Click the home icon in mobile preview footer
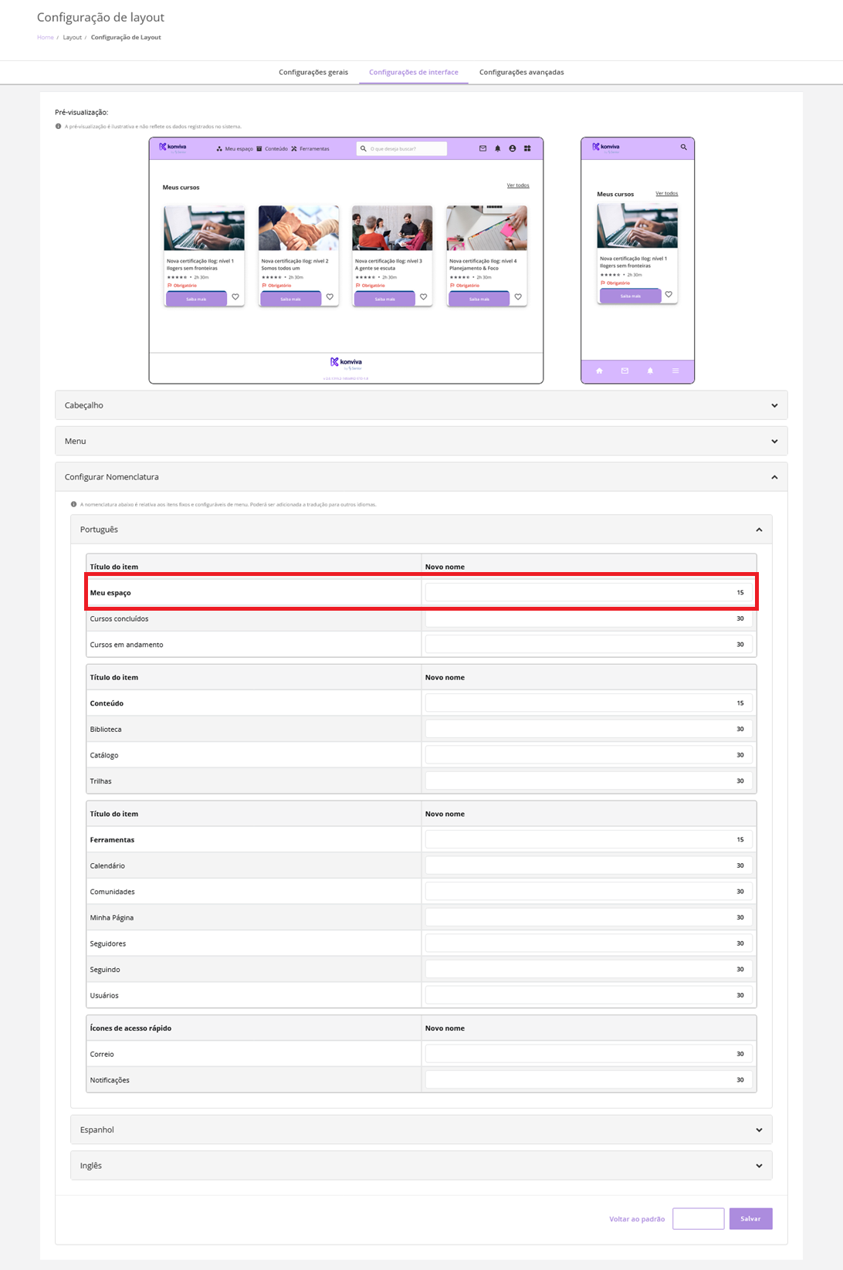Viewport: 843px width, 1270px height. click(x=599, y=371)
